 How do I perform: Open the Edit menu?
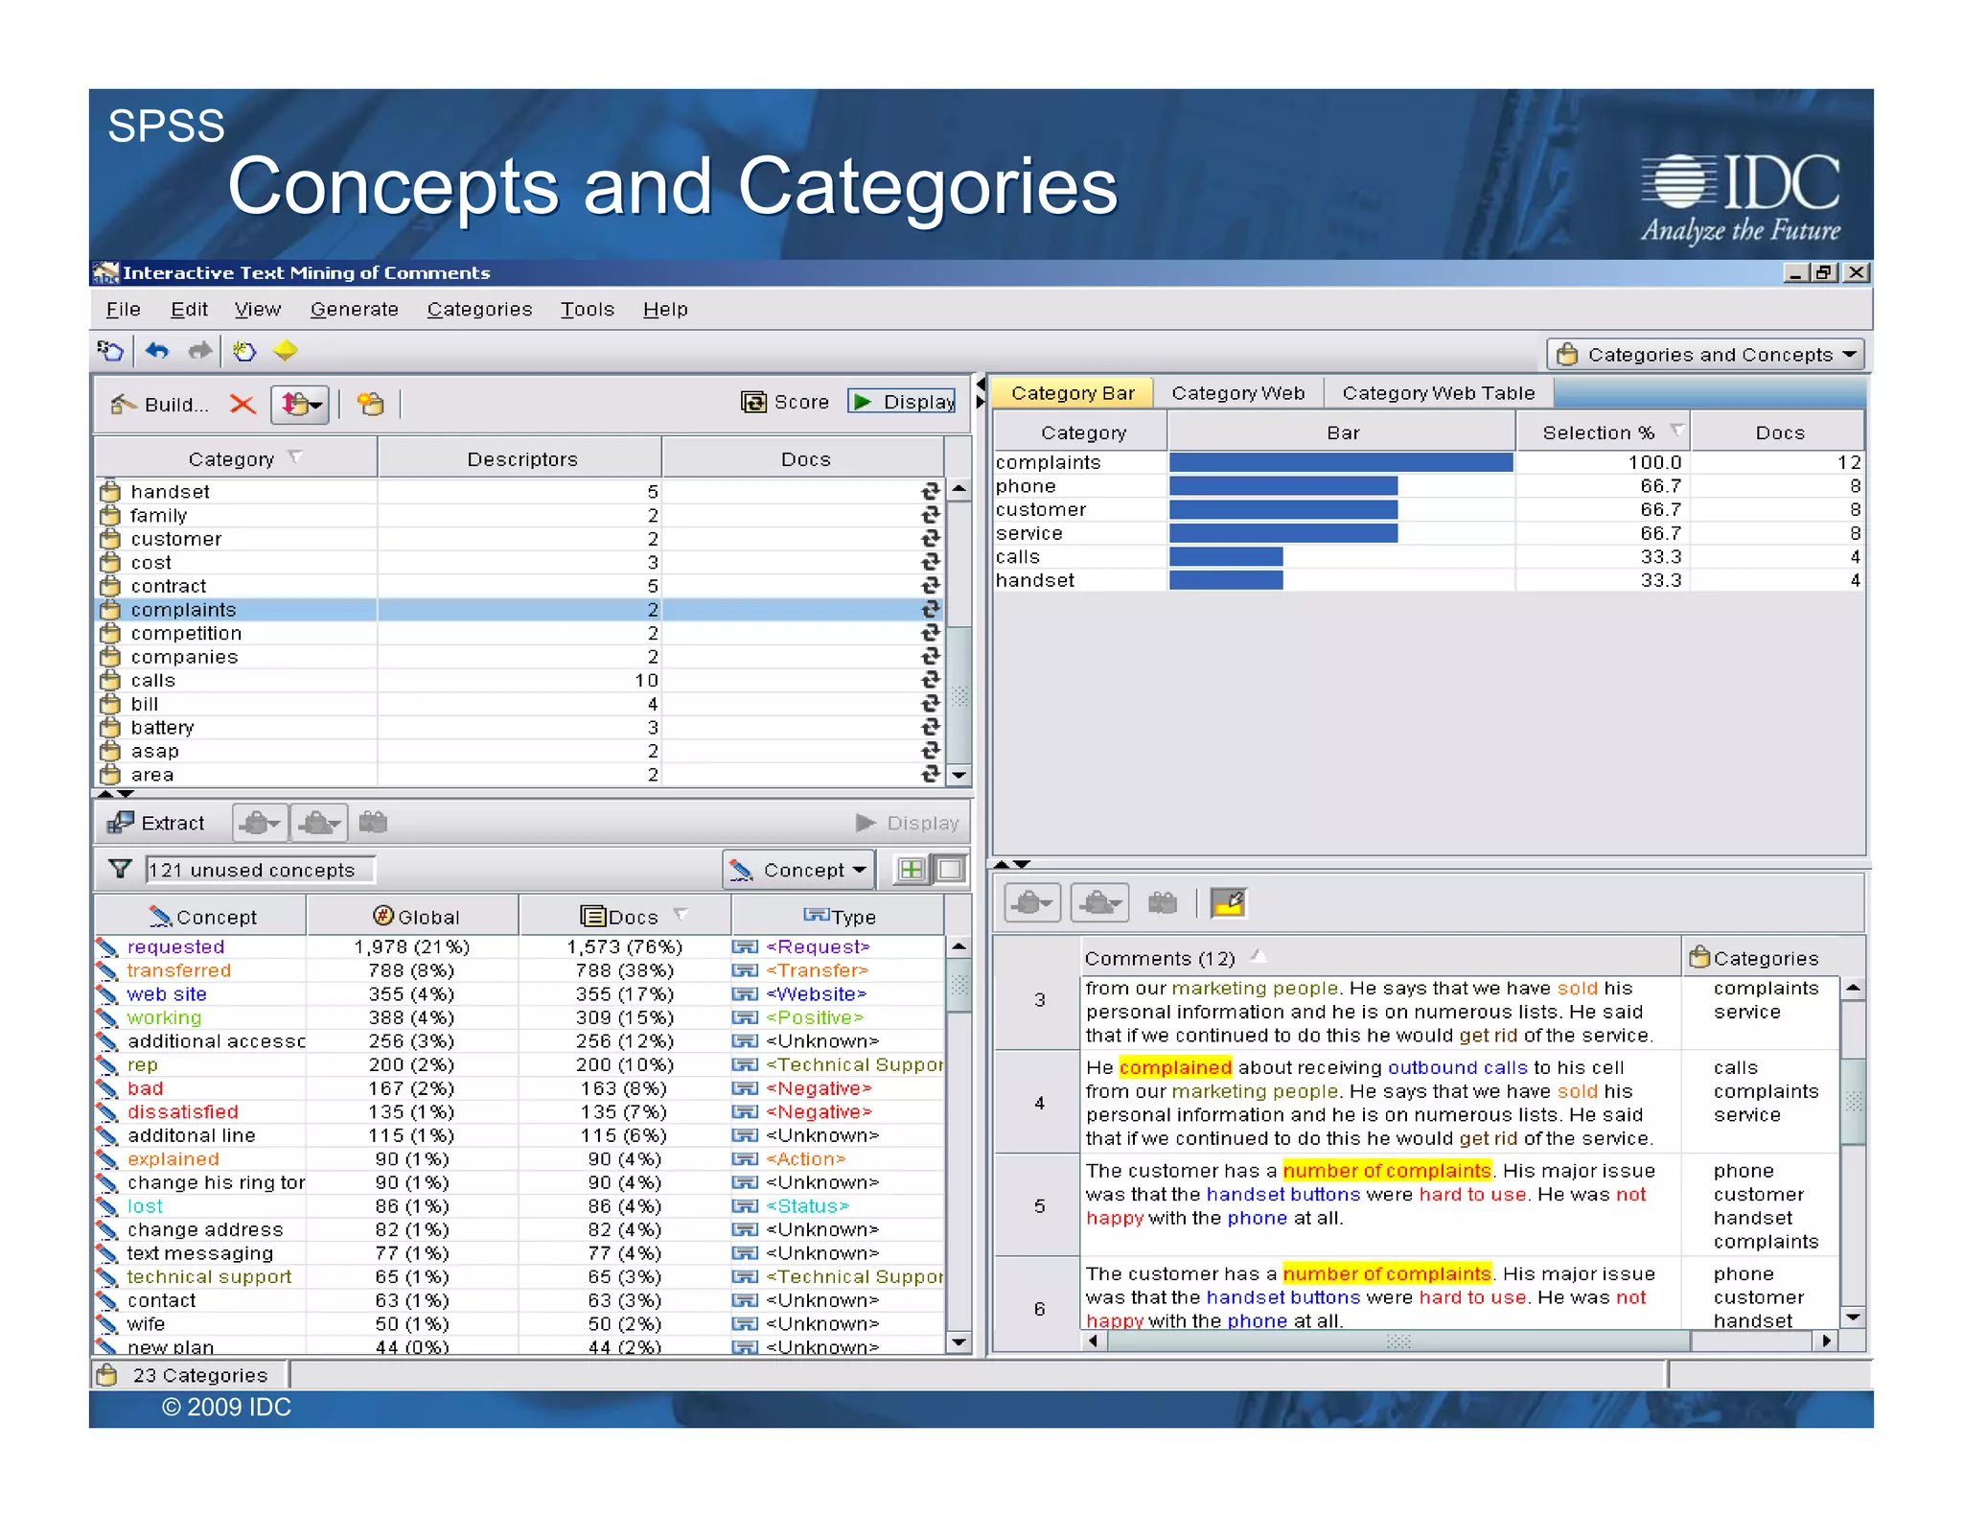[x=189, y=310]
